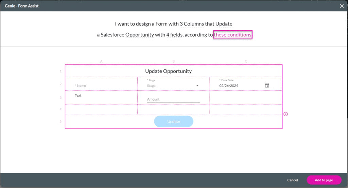Click the Cancel button
348x188 pixels.
click(x=292, y=180)
